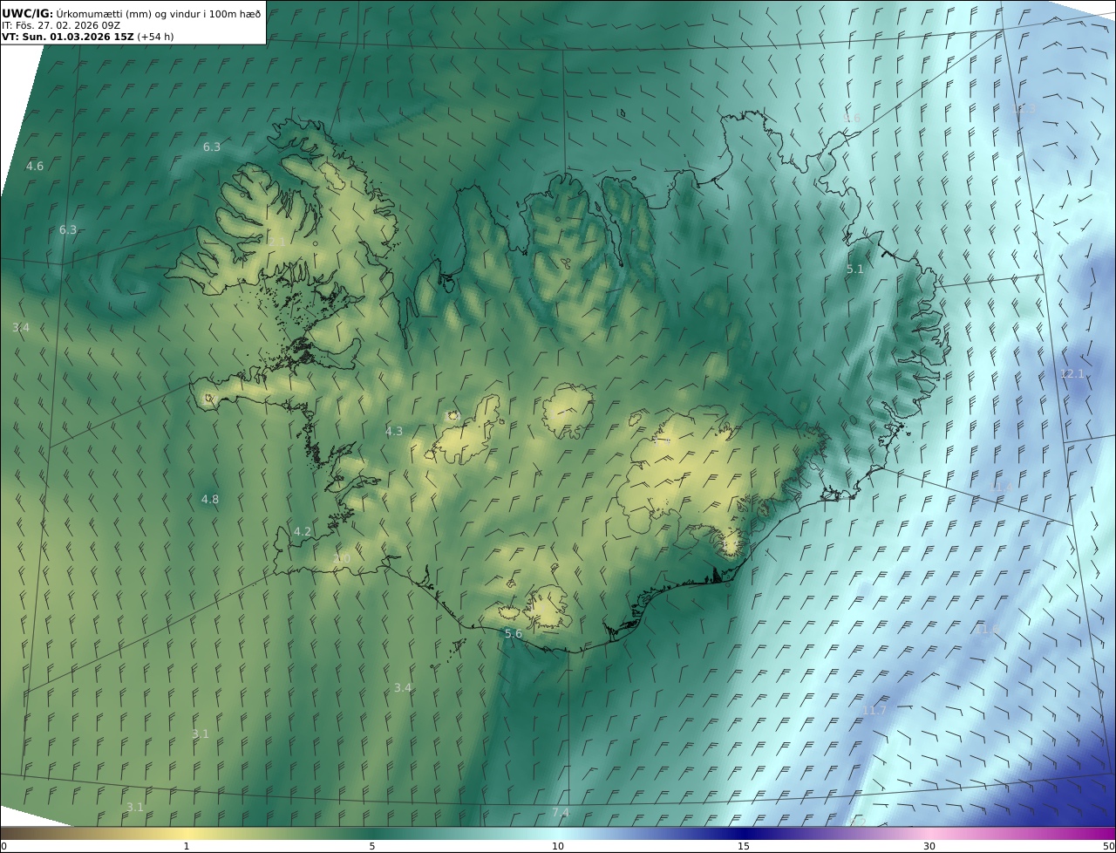Click the 4.8 value label over the sea

(x=210, y=499)
